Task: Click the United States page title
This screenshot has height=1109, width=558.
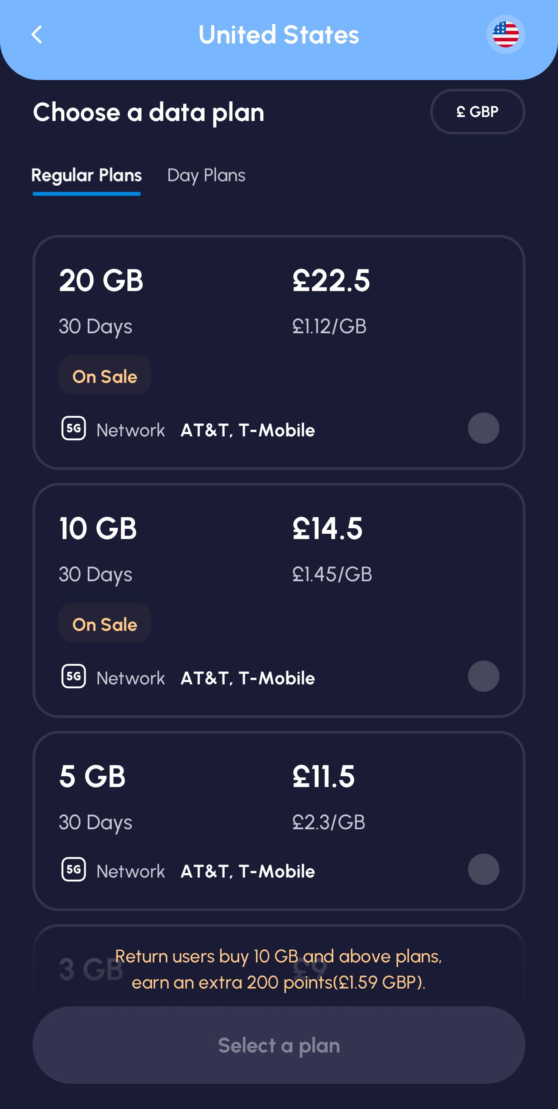Action: [x=279, y=35]
